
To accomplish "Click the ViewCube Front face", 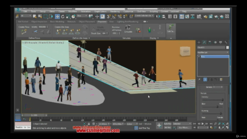I will point(186,51).
